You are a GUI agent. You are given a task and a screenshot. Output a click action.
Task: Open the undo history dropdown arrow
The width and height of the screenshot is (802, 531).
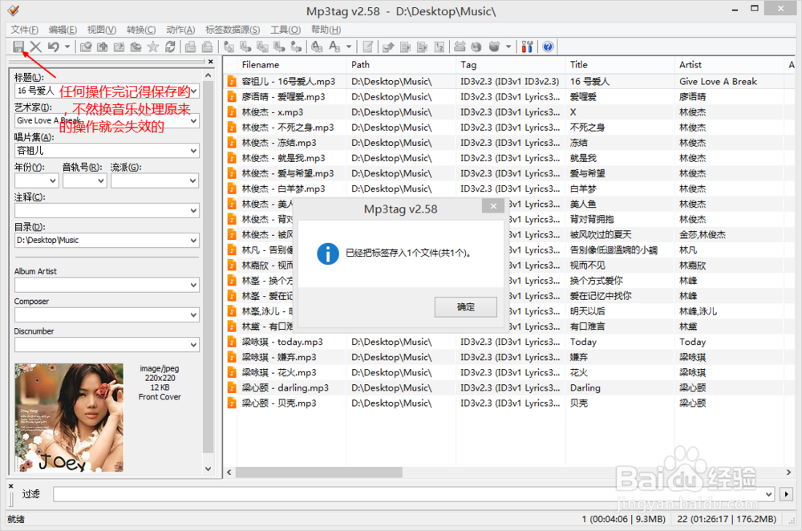pyautogui.click(x=67, y=47)
